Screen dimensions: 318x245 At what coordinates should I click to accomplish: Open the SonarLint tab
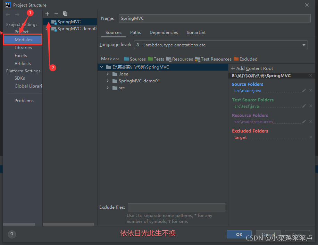(x=196, y=32)
